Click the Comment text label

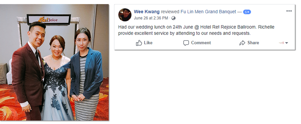coord(201,43)
